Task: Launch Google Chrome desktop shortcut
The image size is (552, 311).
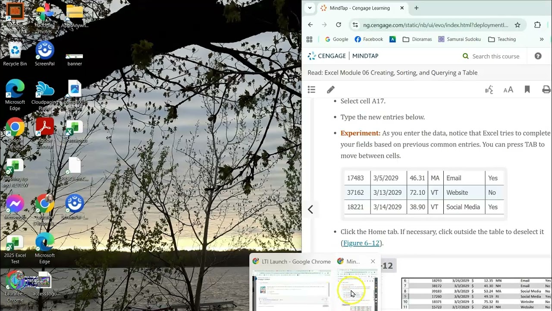Action: [15, 133]
